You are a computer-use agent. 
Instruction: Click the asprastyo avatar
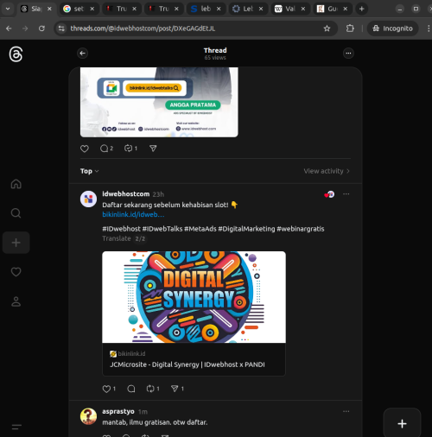[88, 416]
